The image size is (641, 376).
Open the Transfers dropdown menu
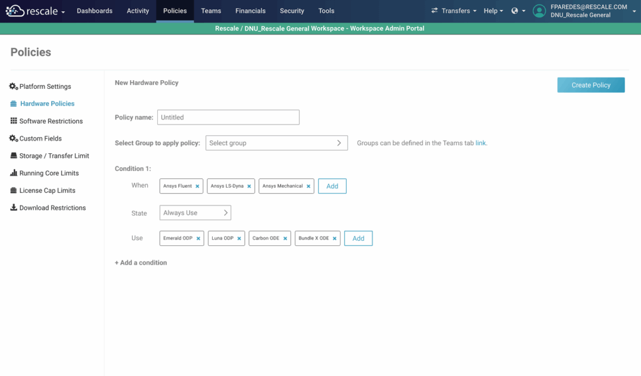pyautogui.click(x=454, y=11)
